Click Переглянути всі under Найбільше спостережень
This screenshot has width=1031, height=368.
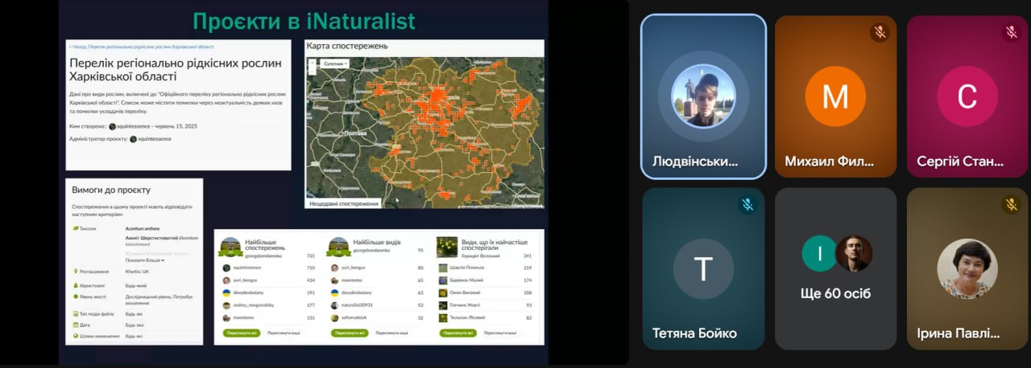(x=242, y=332)
